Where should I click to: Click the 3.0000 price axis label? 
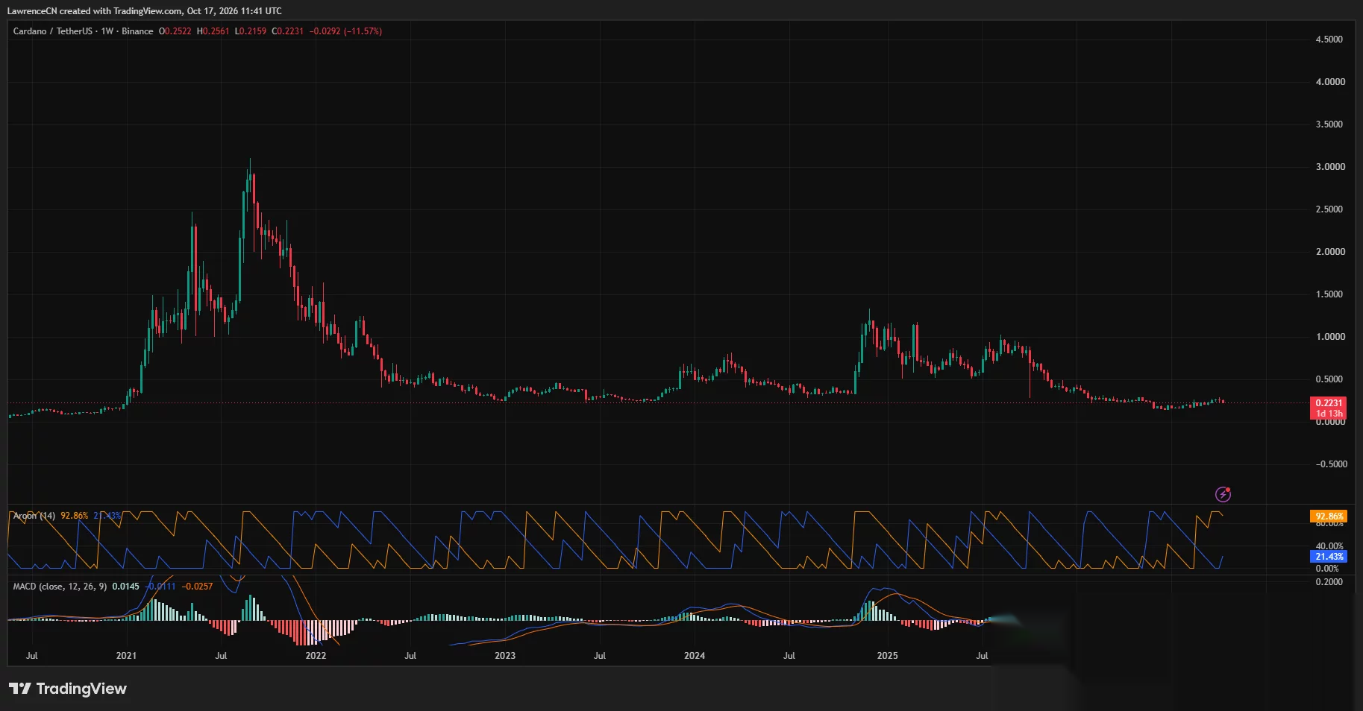coord(1330,167)
